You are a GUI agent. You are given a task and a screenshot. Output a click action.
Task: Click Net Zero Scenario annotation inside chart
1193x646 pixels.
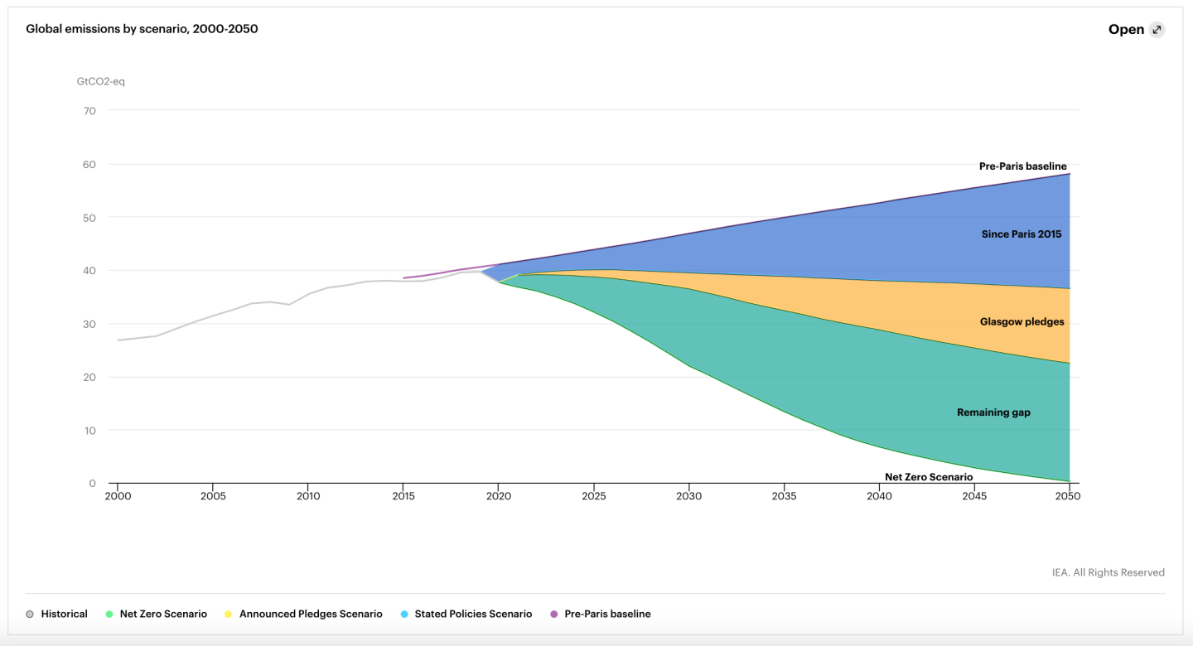click(x=928, y=477)
